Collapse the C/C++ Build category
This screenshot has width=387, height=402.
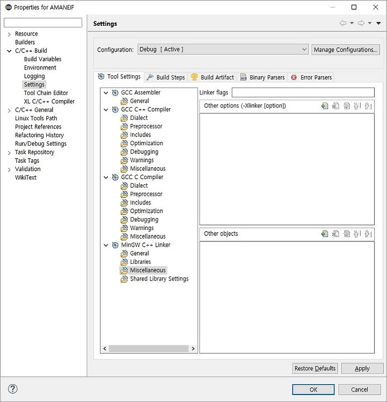pyautogui.click(x=9, y=51)
